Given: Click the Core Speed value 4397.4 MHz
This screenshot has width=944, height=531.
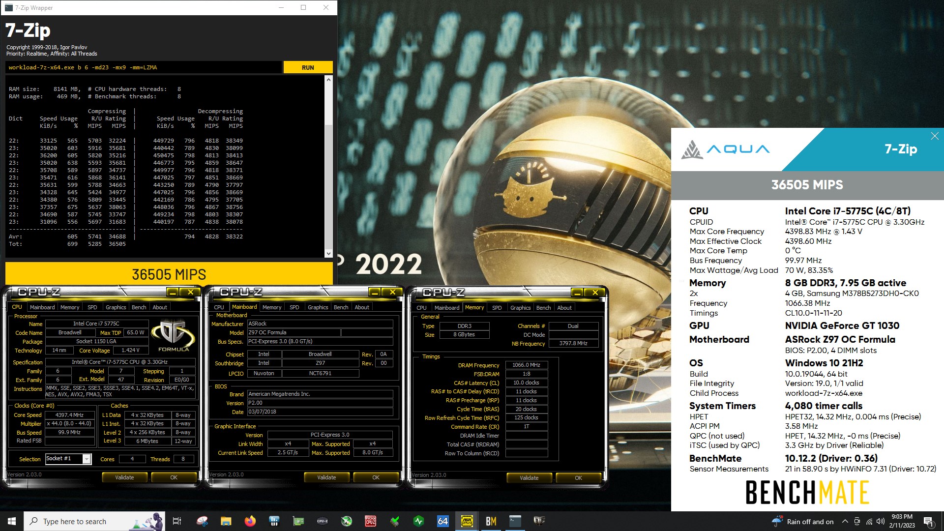Looking at the screenshot, I should (x=69, y=415).
